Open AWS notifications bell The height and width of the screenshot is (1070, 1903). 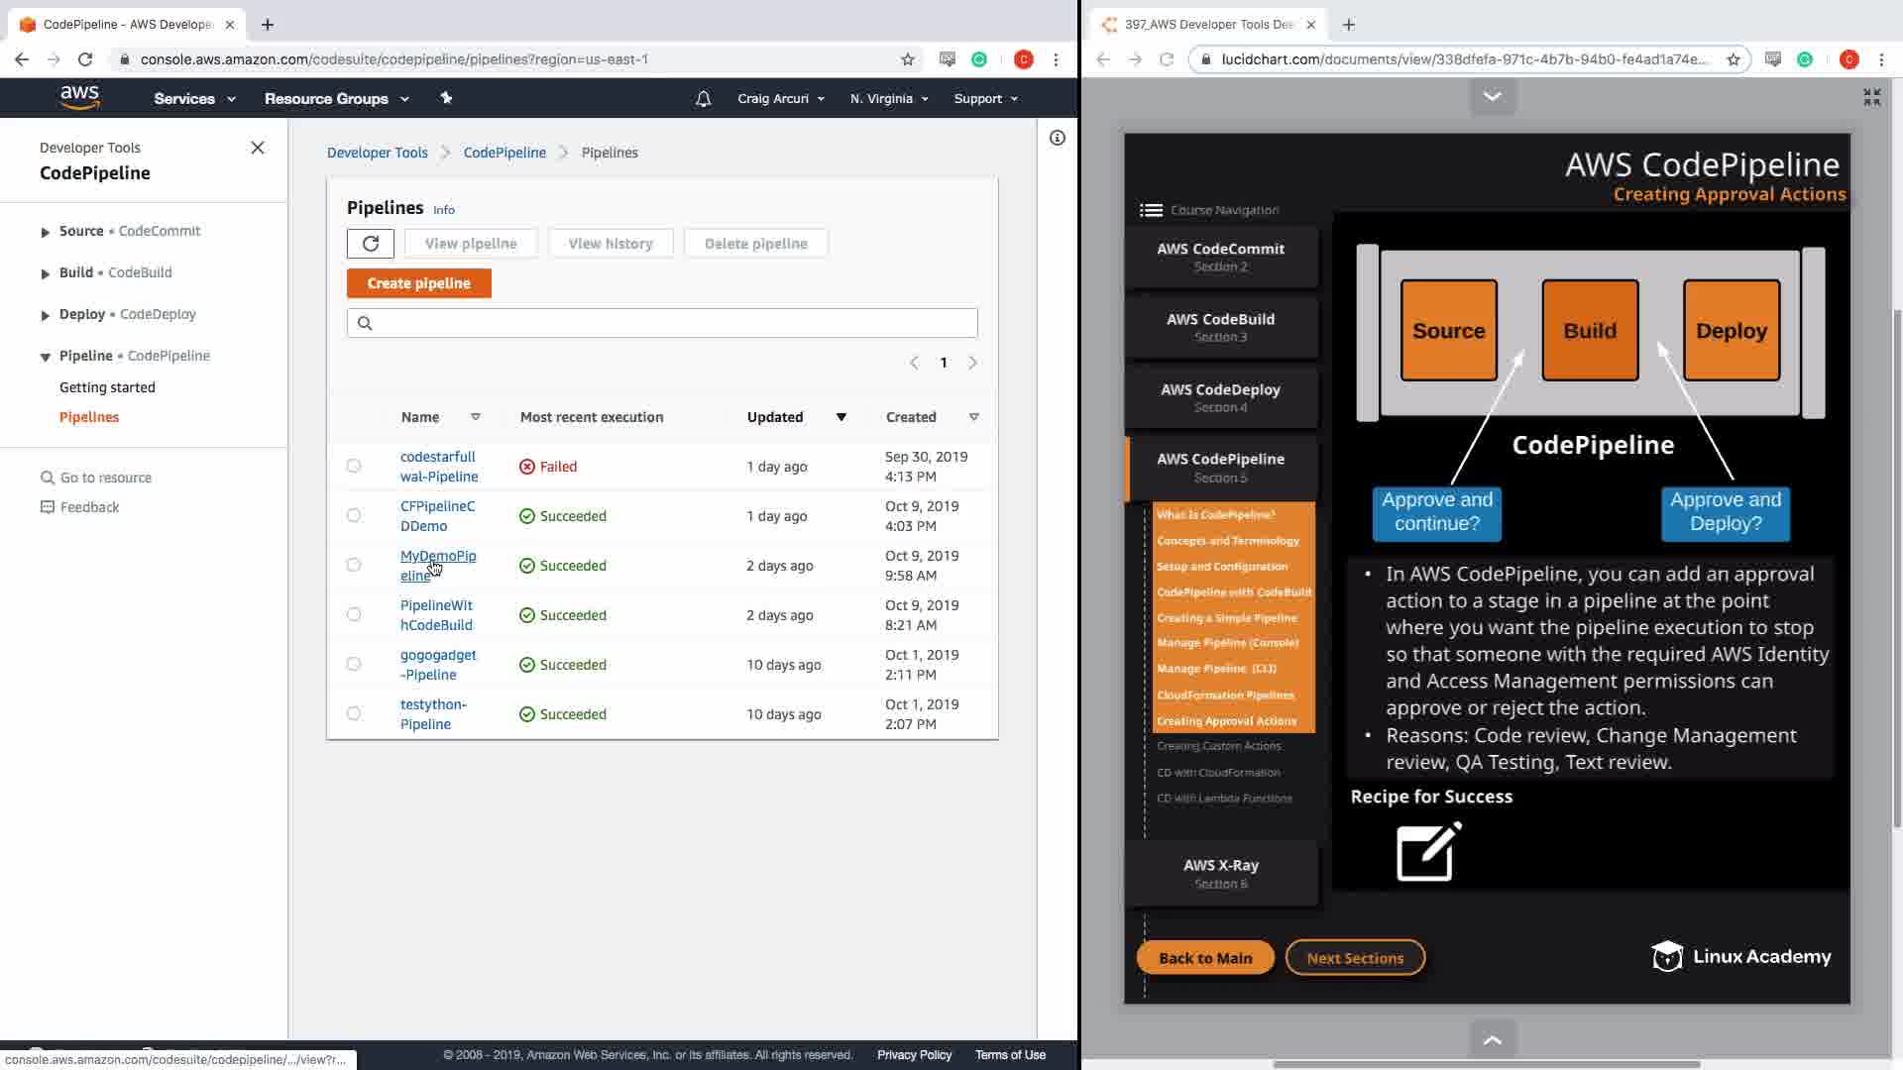click(703, 99)
